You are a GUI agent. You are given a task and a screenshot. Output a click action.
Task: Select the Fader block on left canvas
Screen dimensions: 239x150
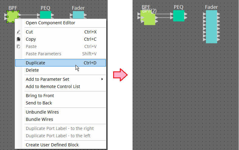pyautogui.click(x=78, y=15)
